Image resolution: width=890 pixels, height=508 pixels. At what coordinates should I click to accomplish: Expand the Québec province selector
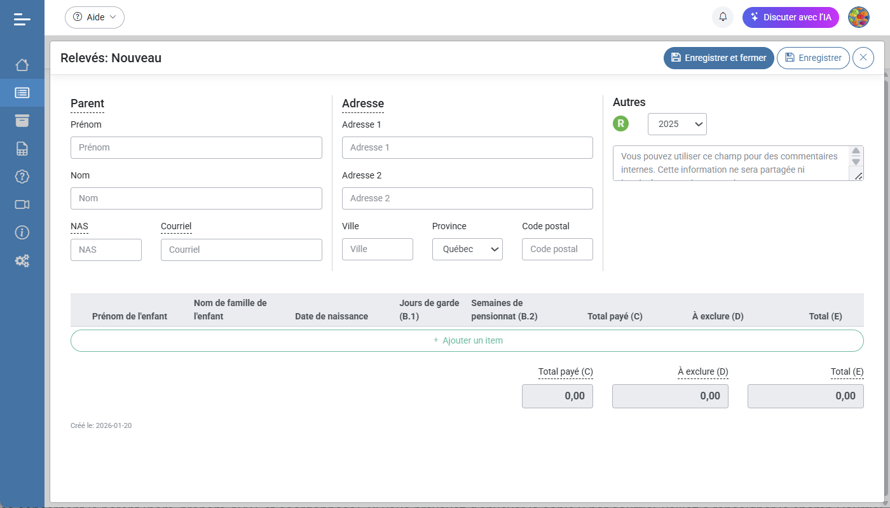467,249
